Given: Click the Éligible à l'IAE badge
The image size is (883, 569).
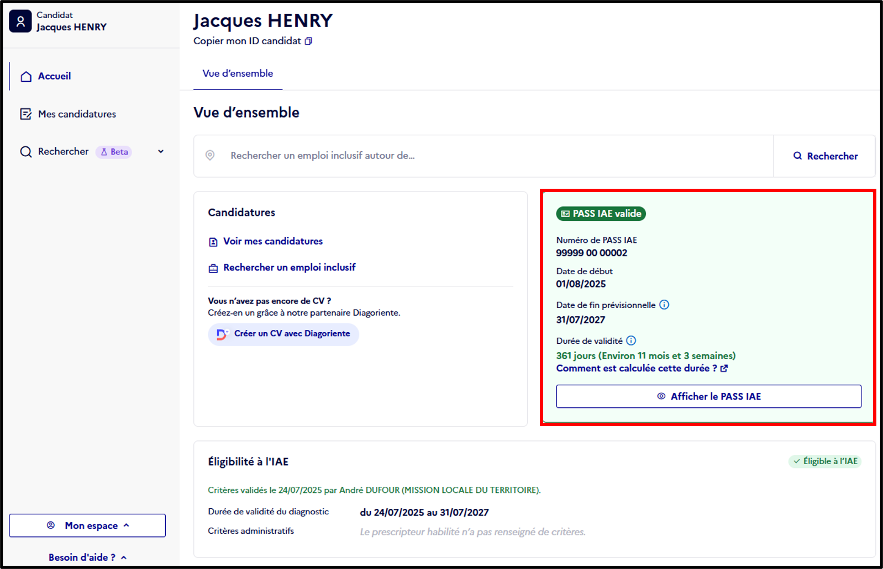Looking at the screenshot, I should (825, 461).
